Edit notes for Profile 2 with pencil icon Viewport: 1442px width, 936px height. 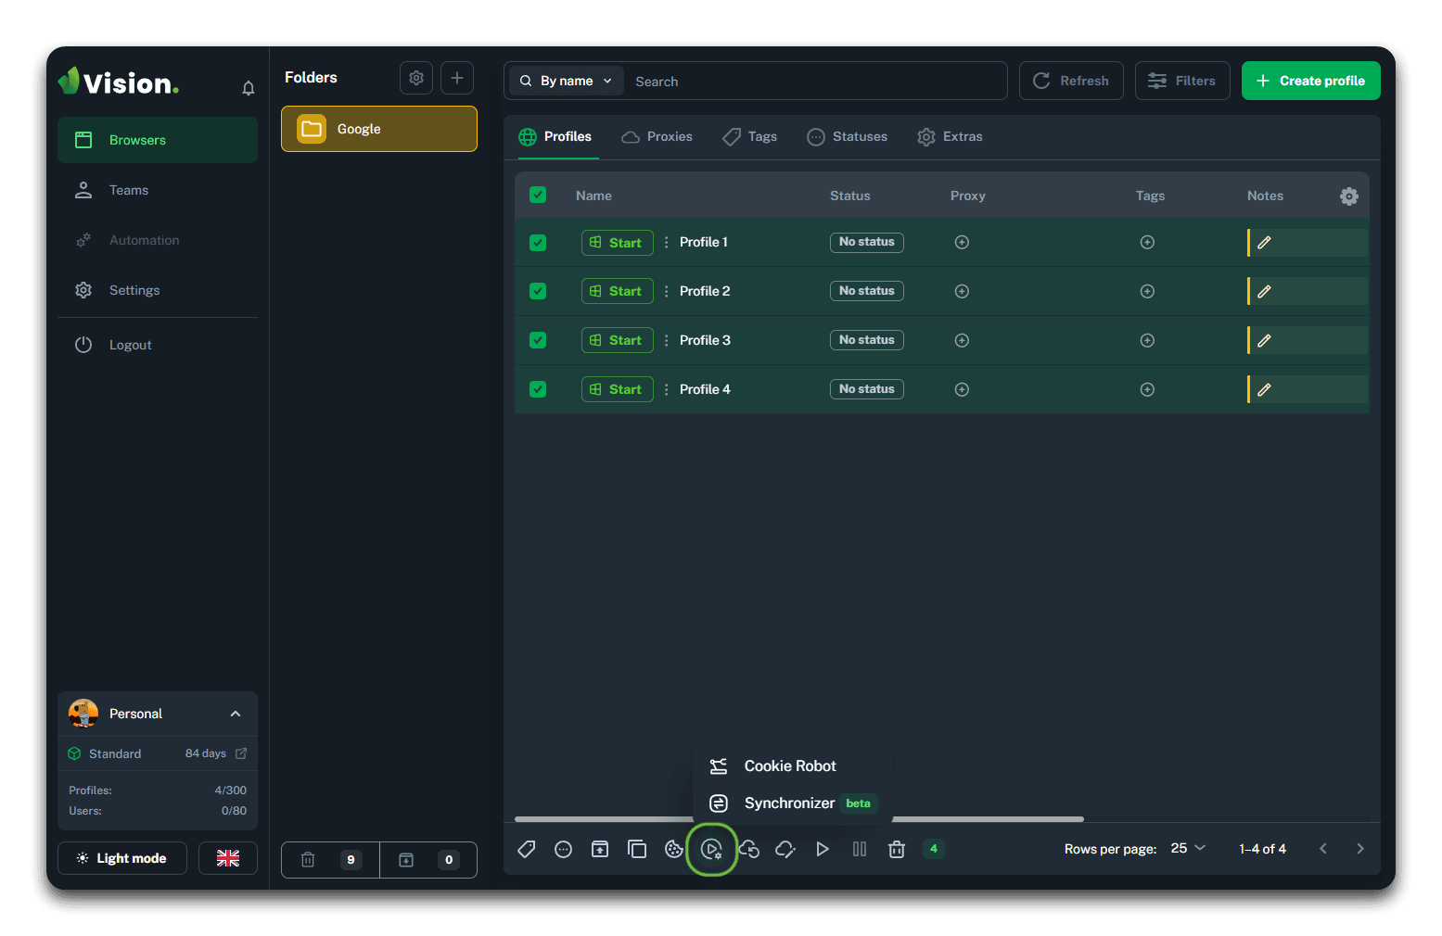pos(1264,292)
